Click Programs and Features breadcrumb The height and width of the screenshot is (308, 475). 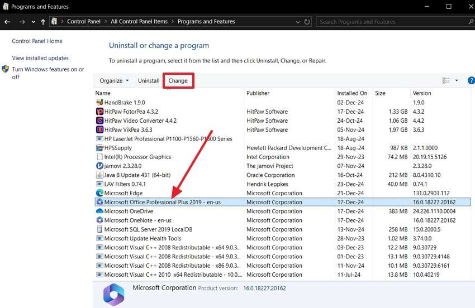tap(206, 21)
